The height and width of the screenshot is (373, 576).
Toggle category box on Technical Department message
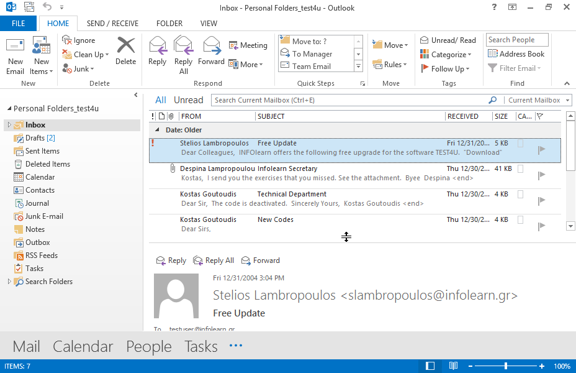(x=520, y=194)
